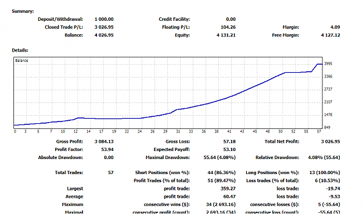The width and height of the screenshot is (363, 214).
Task: Select the Profit Factor value 53.94
Action: pos(107,149)
